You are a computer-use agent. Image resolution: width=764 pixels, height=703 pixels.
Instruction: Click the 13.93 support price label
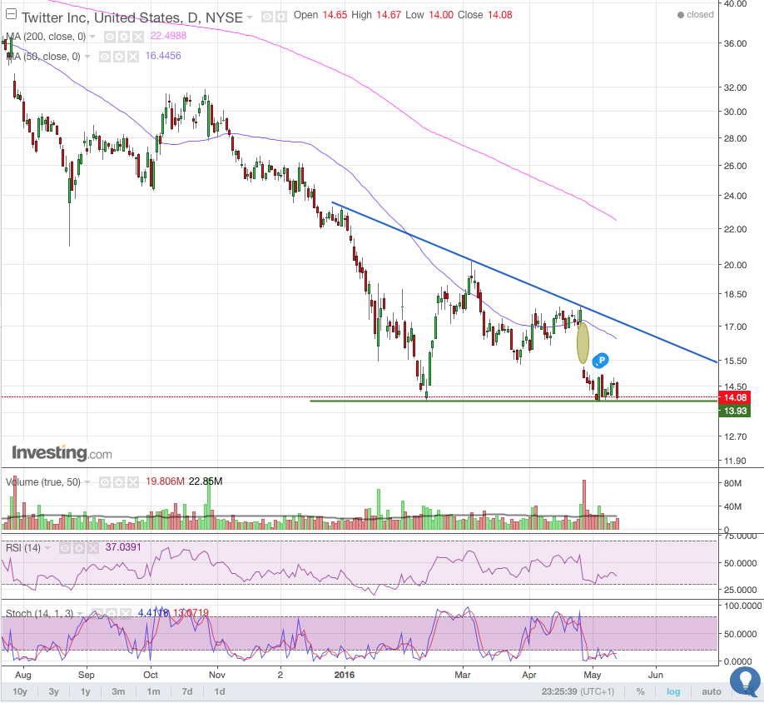coord(735,411)
